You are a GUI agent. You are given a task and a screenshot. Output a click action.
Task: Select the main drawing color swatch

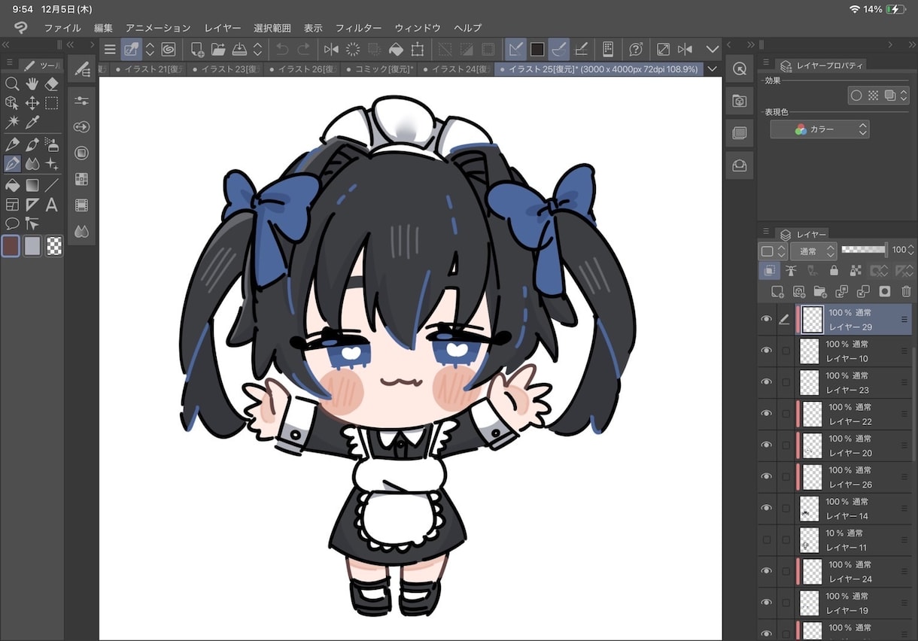point(11,246)
